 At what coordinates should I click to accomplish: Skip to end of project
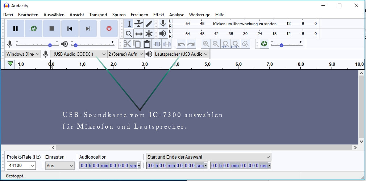pyautogui.click(x=88, y=29)
